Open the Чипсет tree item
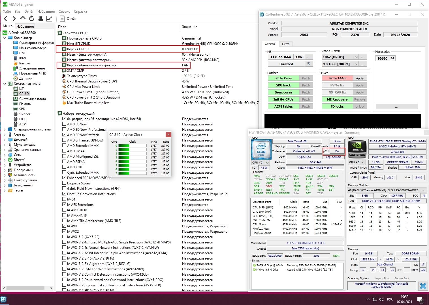The image size is (429, 305). click(25, 114)
